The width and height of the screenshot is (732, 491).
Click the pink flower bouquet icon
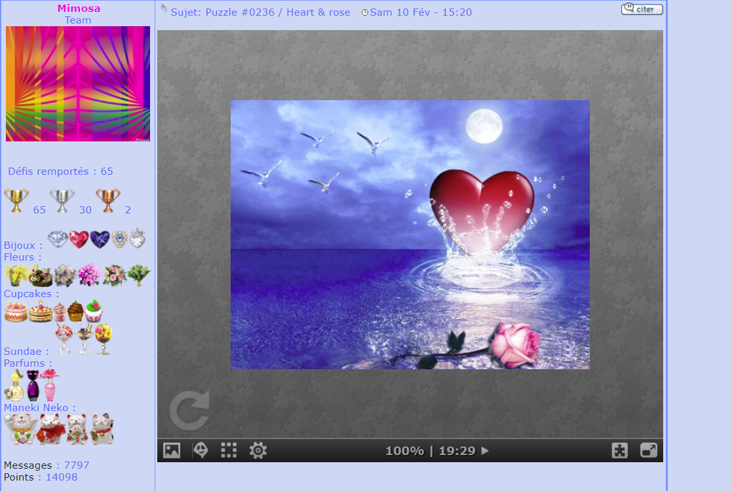89,275
